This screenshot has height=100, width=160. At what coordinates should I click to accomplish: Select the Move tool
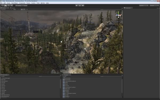6,6
